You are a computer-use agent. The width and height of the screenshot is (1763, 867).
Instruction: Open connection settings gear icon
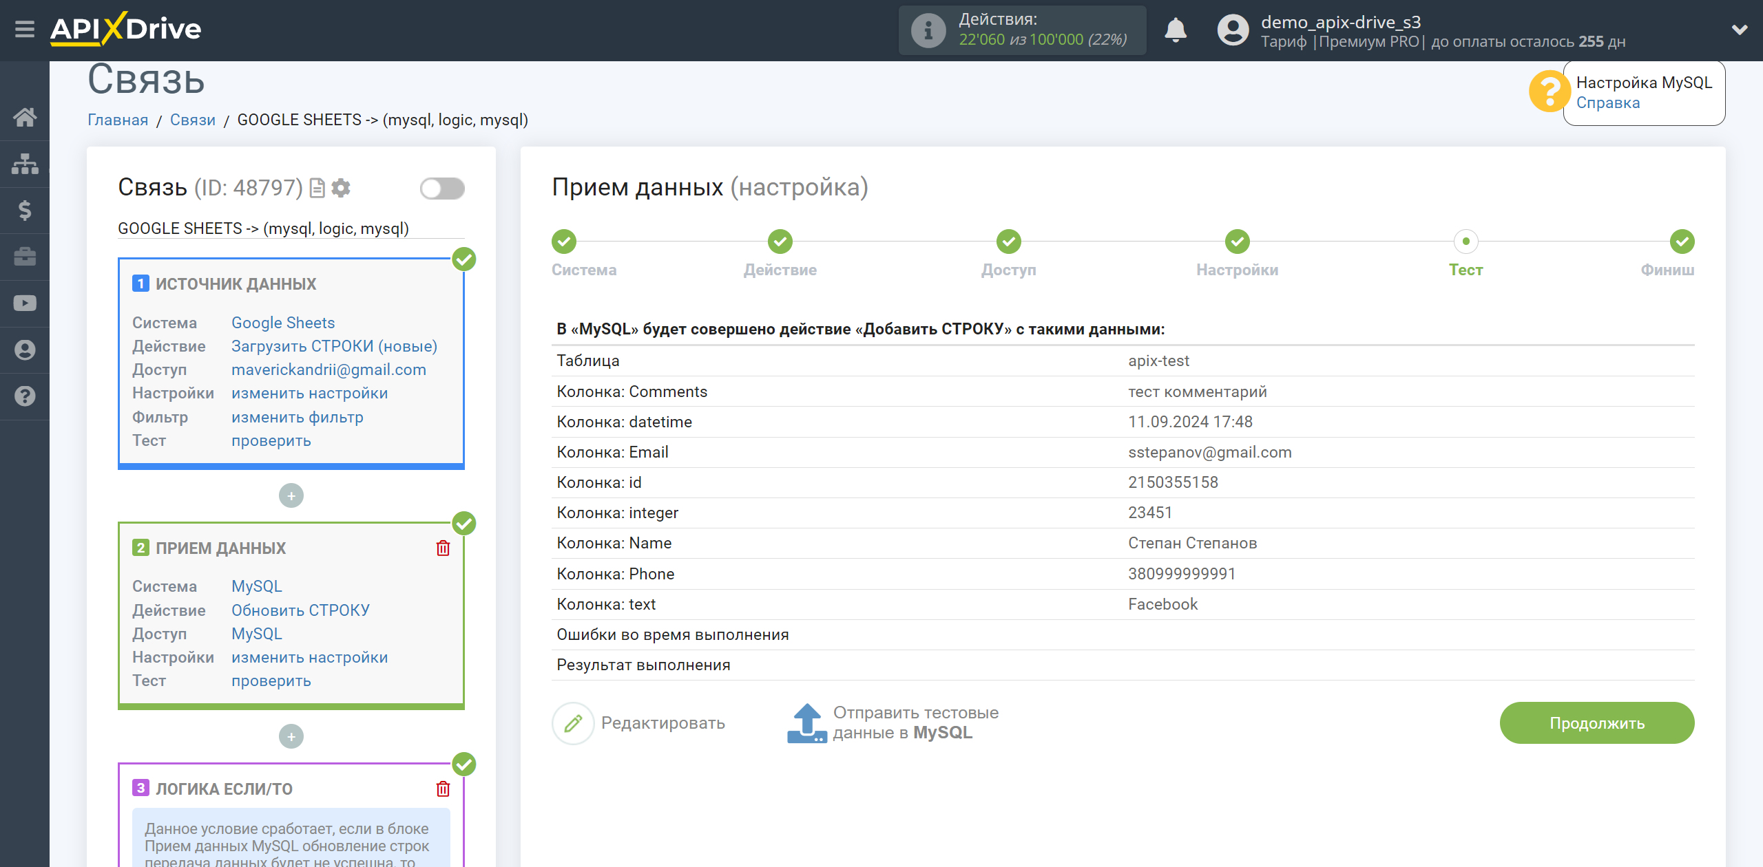click(x=341, y=188)
